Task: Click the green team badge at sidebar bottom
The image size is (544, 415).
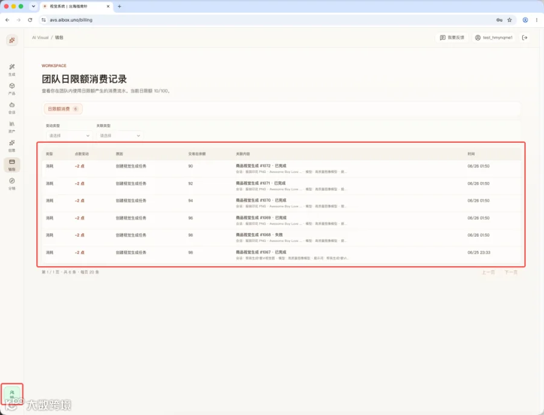Action: (12, 394)
